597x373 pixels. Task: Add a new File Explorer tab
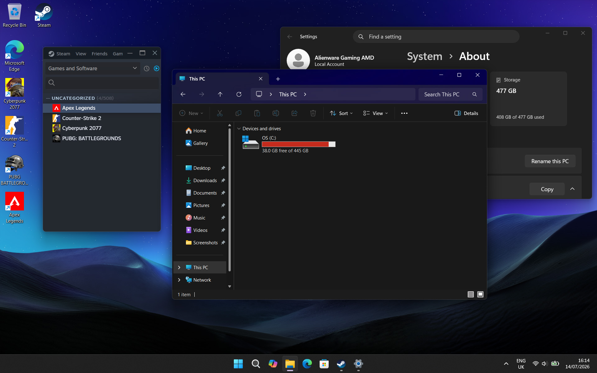pos(278,79)
